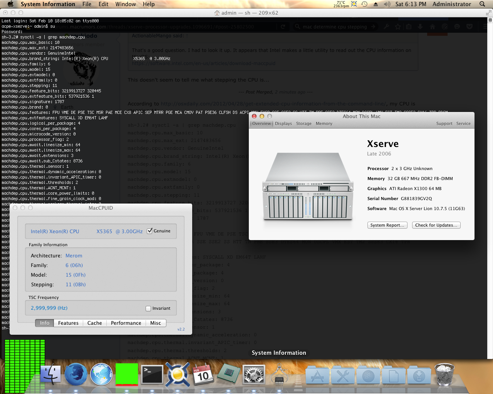493x394 pixels.
Task: Open the Downloads folder stack in Dock
Action: click(x=419, y=375)
